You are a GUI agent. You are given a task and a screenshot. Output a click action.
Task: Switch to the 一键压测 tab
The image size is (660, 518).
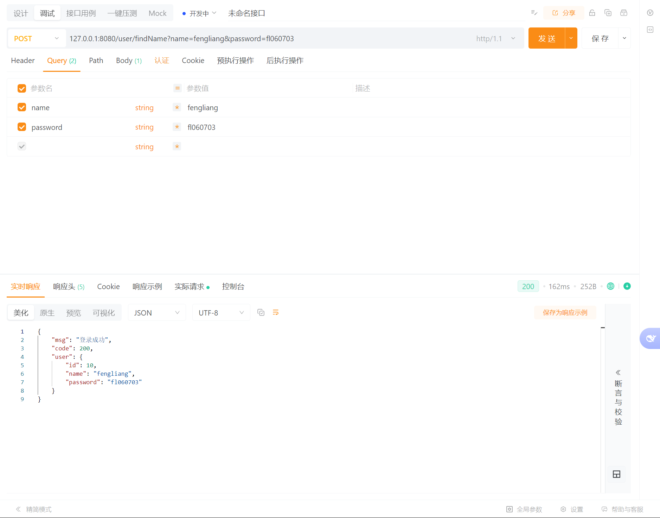click(122, 13)
